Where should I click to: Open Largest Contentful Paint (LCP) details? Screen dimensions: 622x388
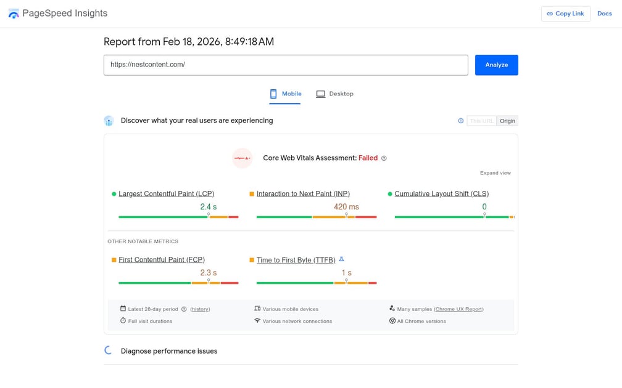pyautogui.click(x=166, y=193)
